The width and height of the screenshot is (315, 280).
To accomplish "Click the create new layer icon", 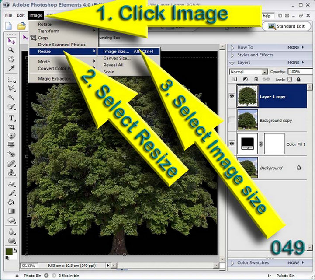I will click(235, 79).
